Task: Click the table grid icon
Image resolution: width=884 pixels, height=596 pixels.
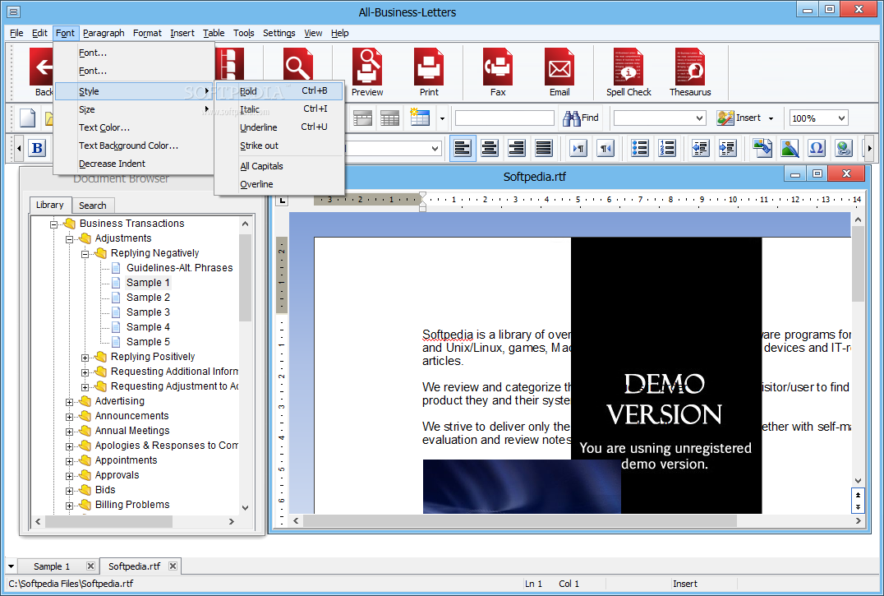Action: pyautogui.click(x=389, y=118)
